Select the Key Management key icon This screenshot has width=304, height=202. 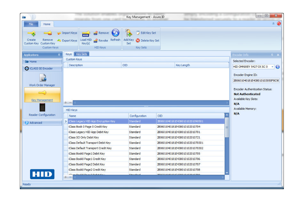pyautogui.click(x=42, y=92)
